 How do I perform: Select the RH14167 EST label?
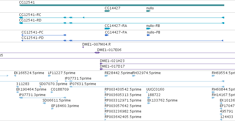pyautogui.click(x=223, y=95)
